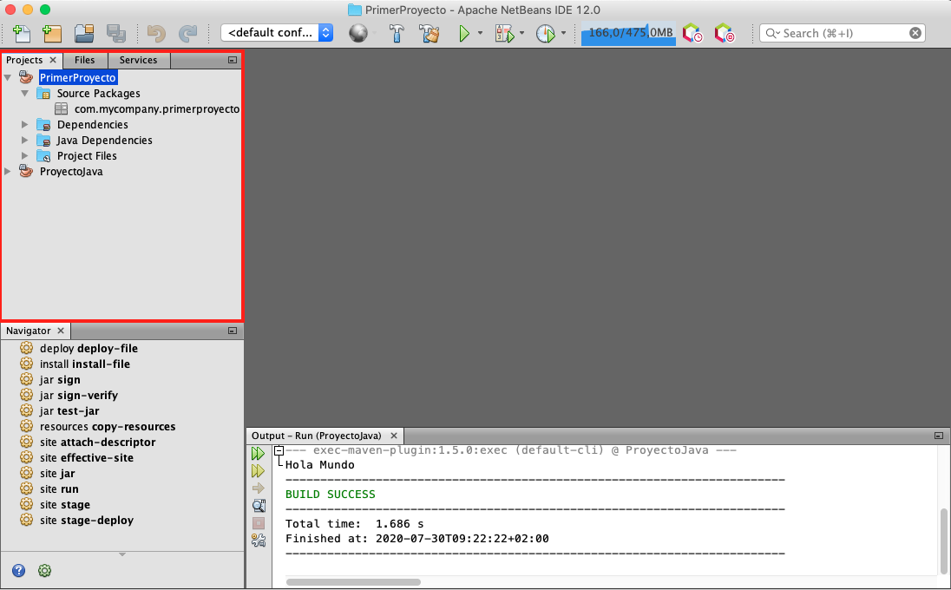Run the project with green play icon

464,33
